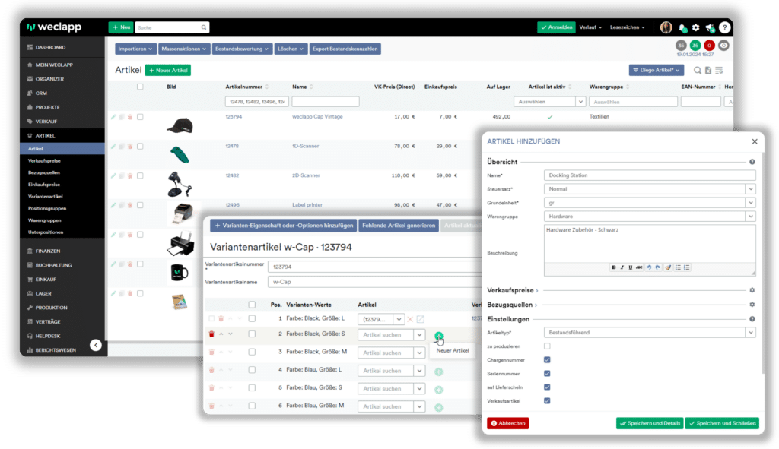Open Variantenartikel in the sidebar
This screenshot has height=449, width=779.
click(x=45, y=197)
